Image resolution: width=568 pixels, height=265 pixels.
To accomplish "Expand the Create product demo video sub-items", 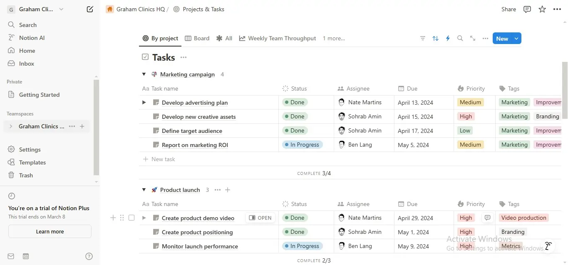I will (144, 218).
